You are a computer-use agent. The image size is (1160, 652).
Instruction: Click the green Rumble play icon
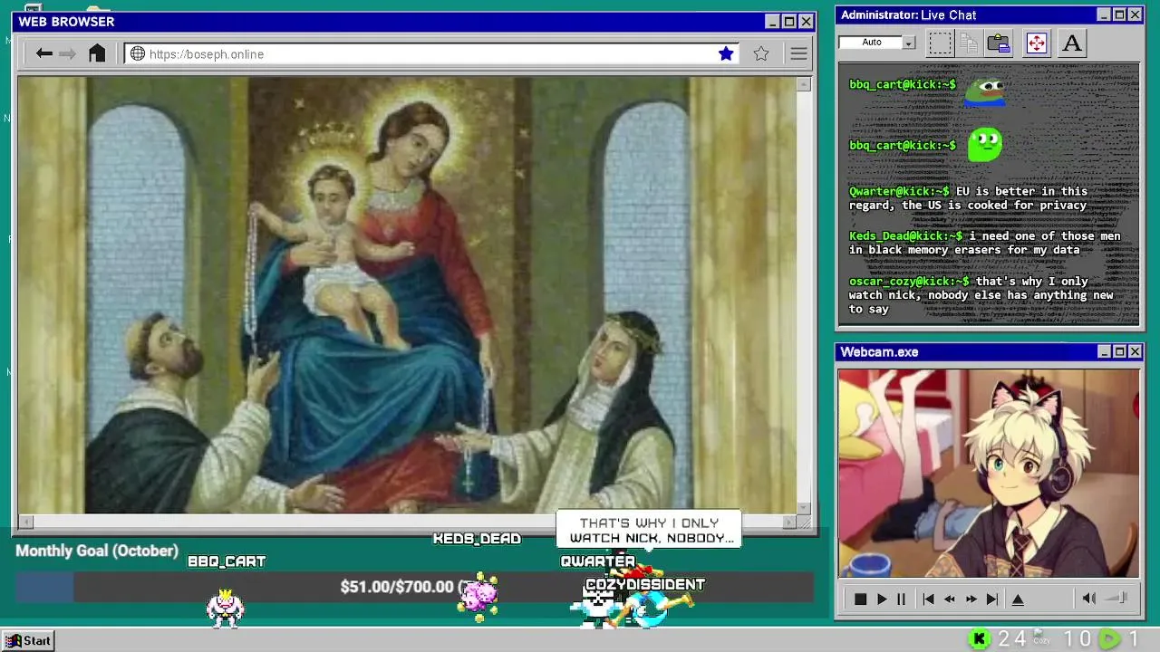(x=1109, y=639)
